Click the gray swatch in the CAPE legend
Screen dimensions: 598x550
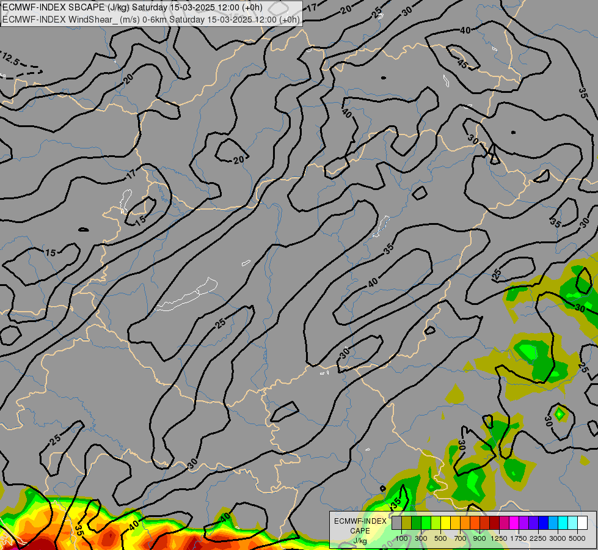(x=396, y=522)
